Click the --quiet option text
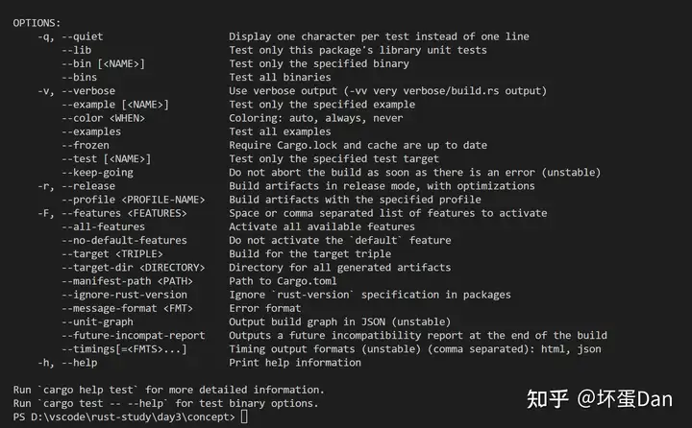This screenshot has height=428, width=692. [x=82, y=36]
